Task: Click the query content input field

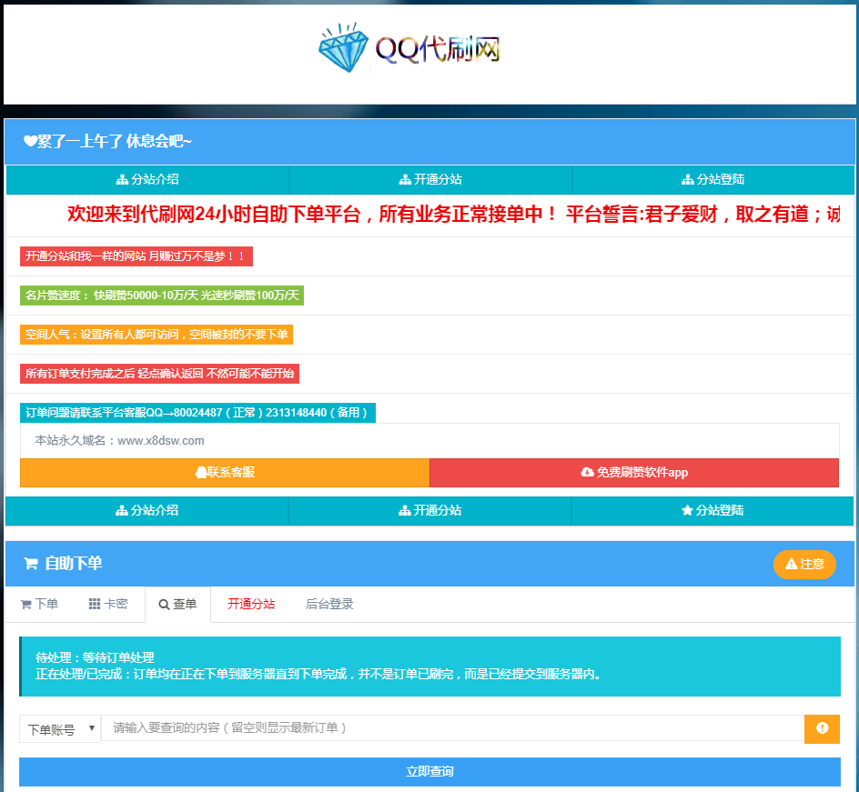Action: click(452, 728)
